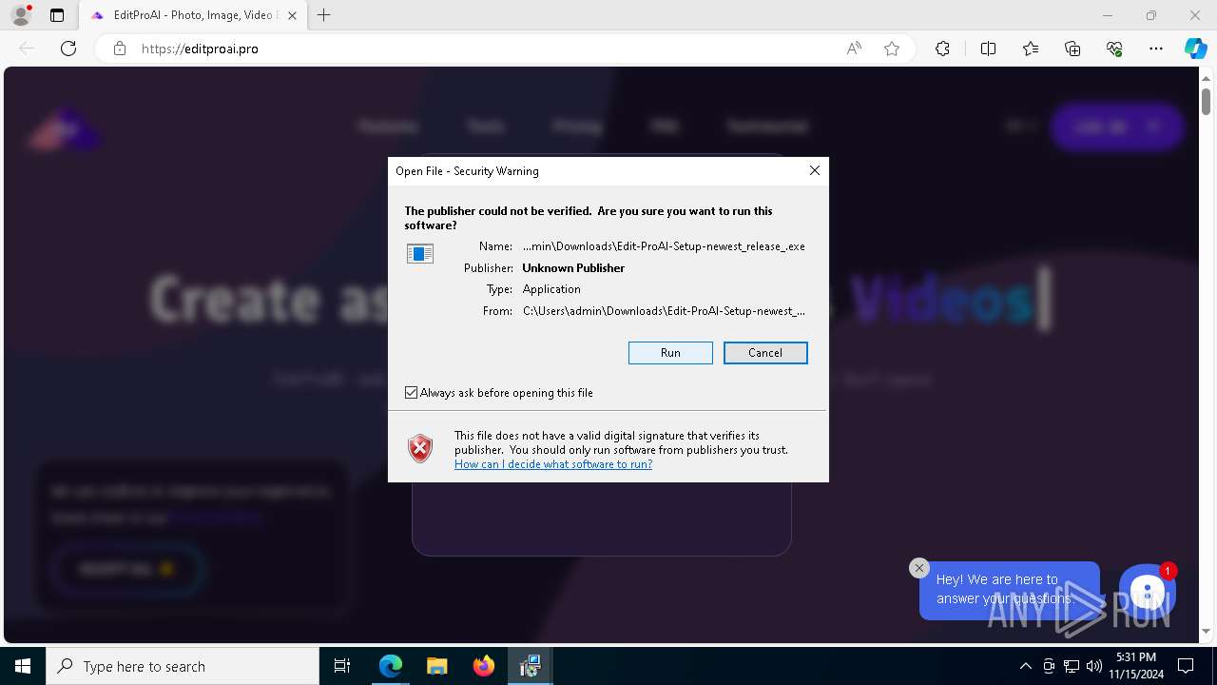Click the volume speaker icon

[x=1094, y=666]
